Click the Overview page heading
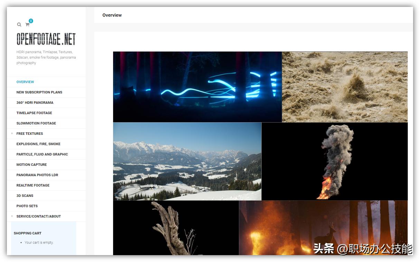The height and width of the screenshot is (262, 420). click(112, 15)
